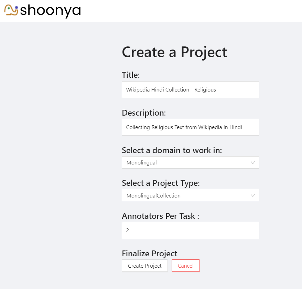Screen dimensions: 302x289
Task: Click the chevron arrow of the domain selector
Action: tap(253, 163)
